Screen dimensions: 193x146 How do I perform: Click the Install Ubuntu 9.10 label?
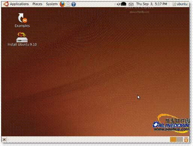tap(22, 45)
